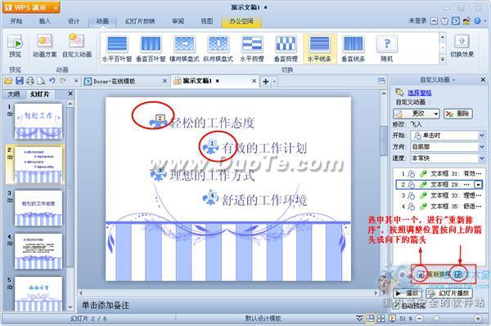Click the 播放 play button
The image size is (491, 326).
(408, 293)
